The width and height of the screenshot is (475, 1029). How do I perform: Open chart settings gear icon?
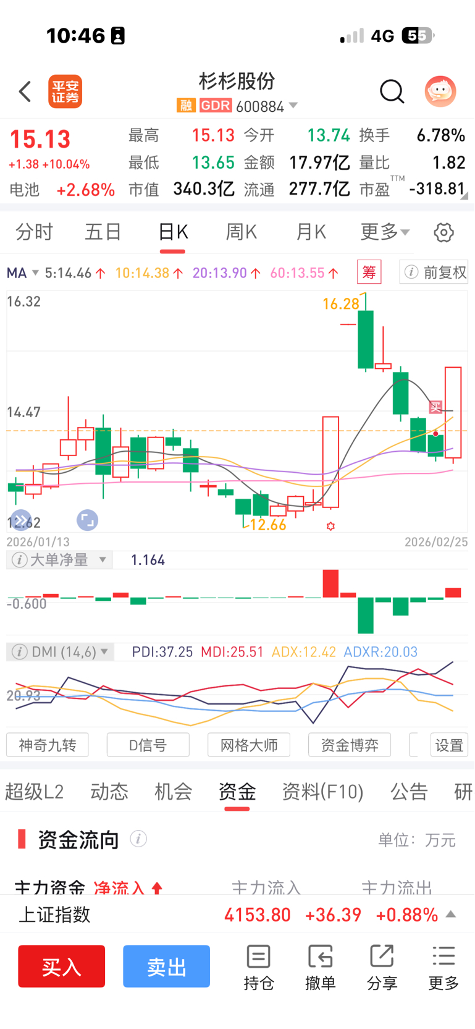443,232
